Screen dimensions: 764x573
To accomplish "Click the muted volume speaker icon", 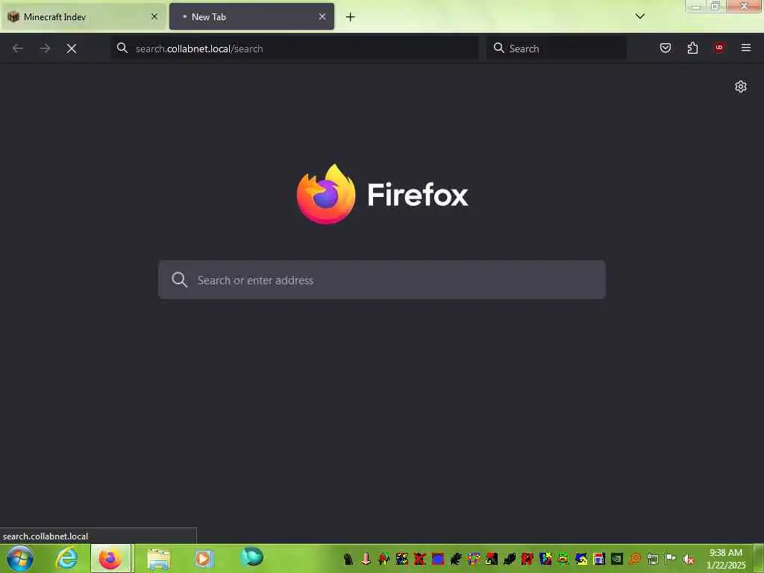I will (x=689, y=560).
